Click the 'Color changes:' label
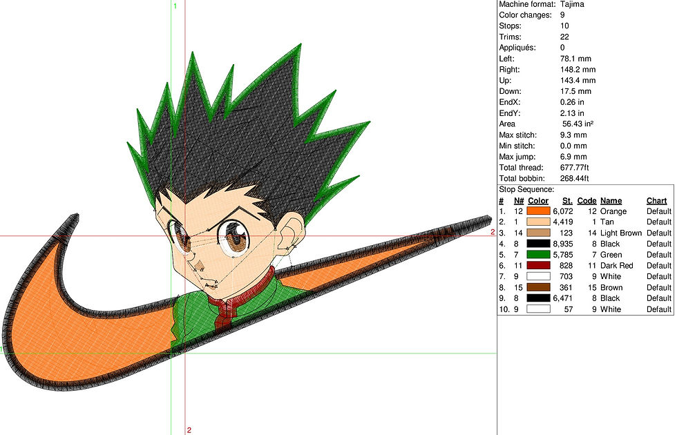 (x=526, y=15)
